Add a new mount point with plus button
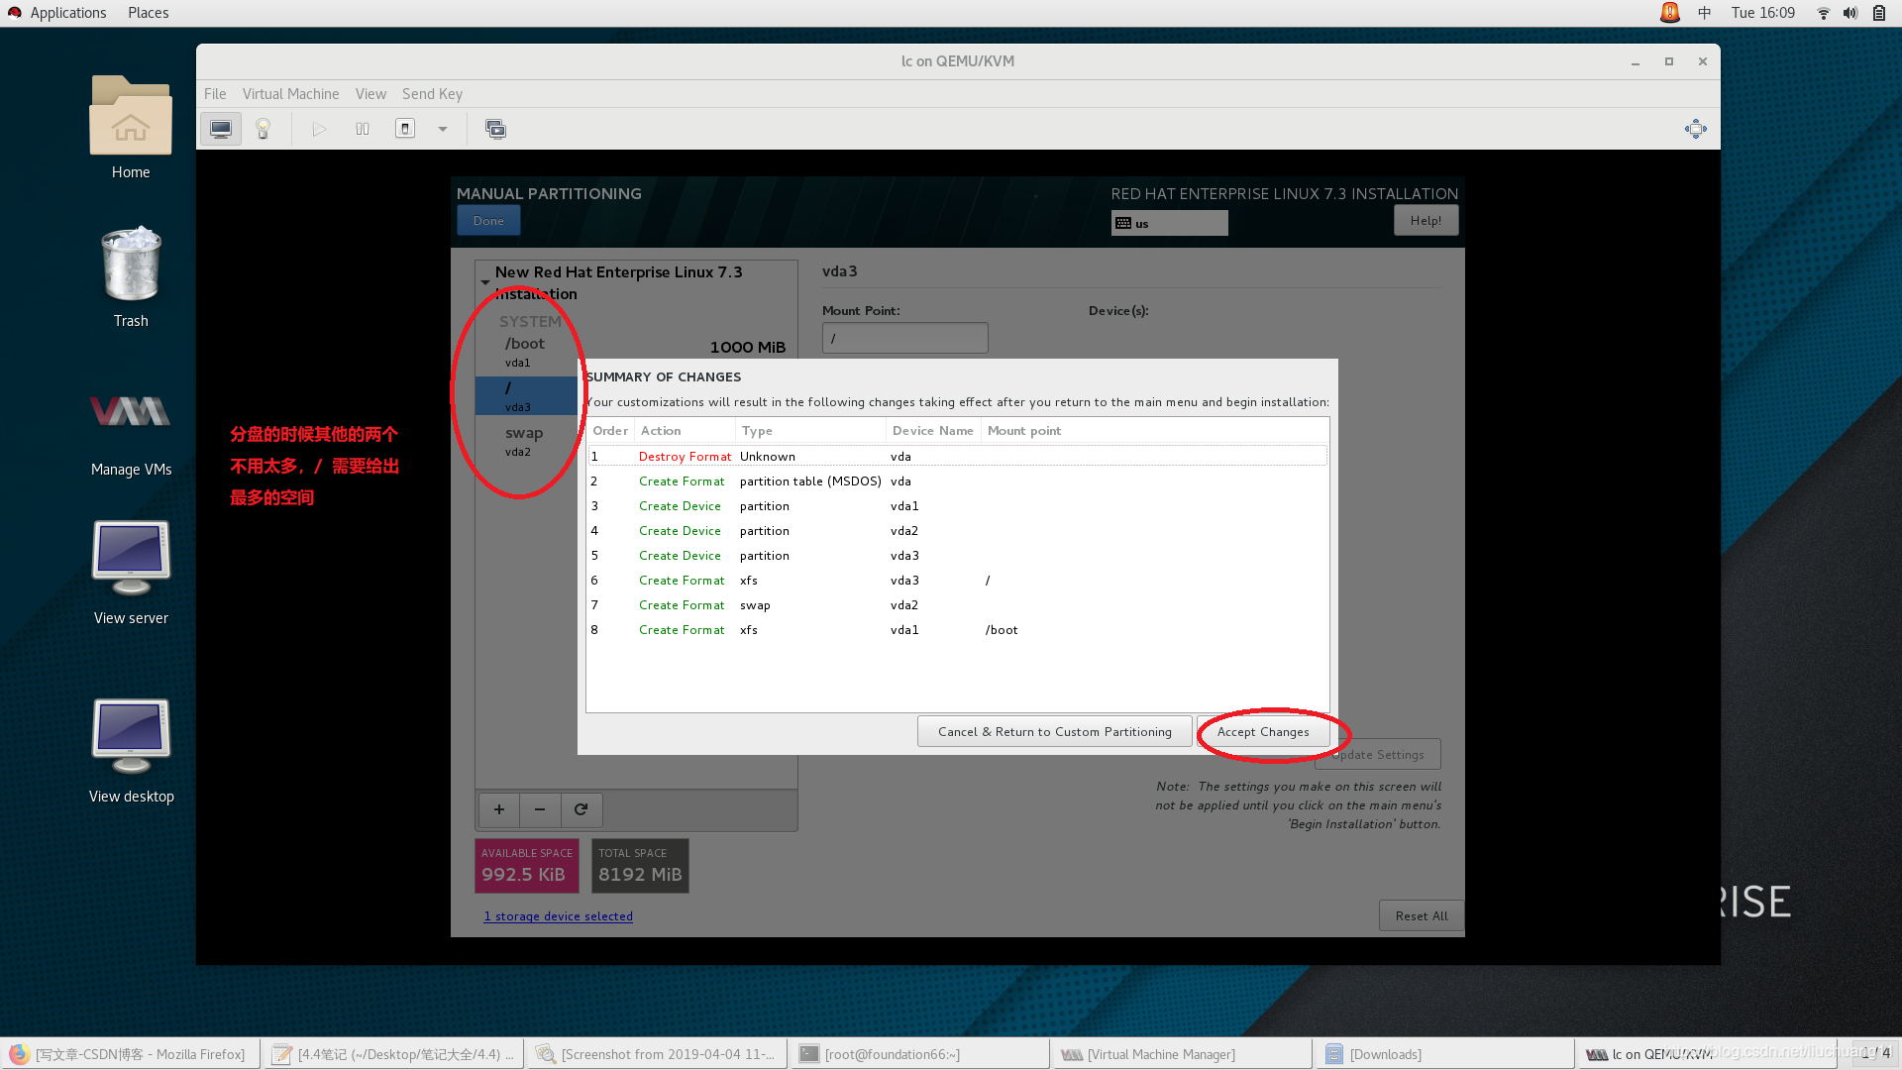The width and height of the screenshot is (1902, 1070). [499, 809]
